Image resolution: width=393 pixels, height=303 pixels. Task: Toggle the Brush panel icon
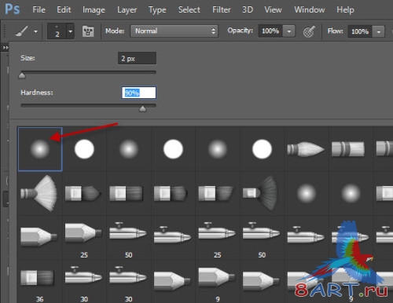(88, 31)
